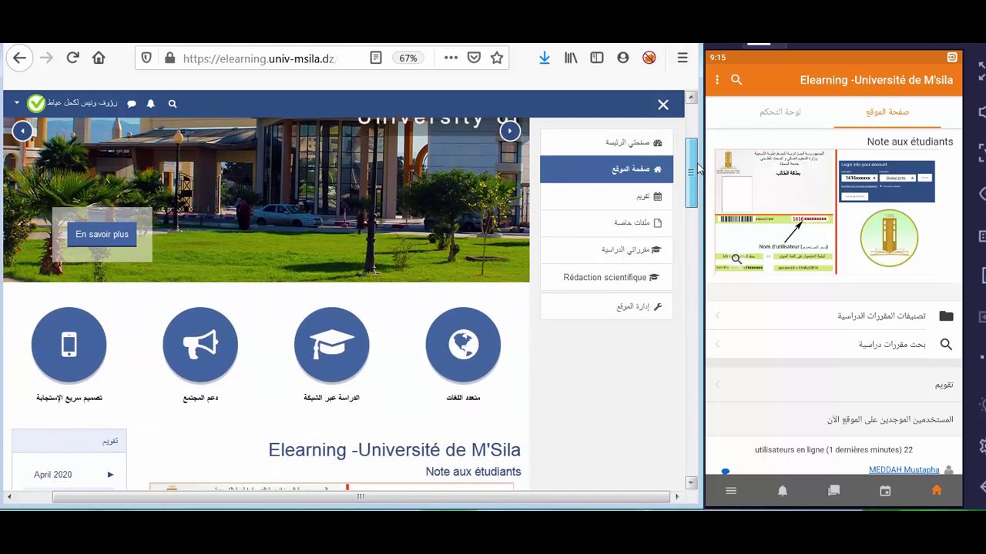Click the En savoir plus button

(102, 234)
